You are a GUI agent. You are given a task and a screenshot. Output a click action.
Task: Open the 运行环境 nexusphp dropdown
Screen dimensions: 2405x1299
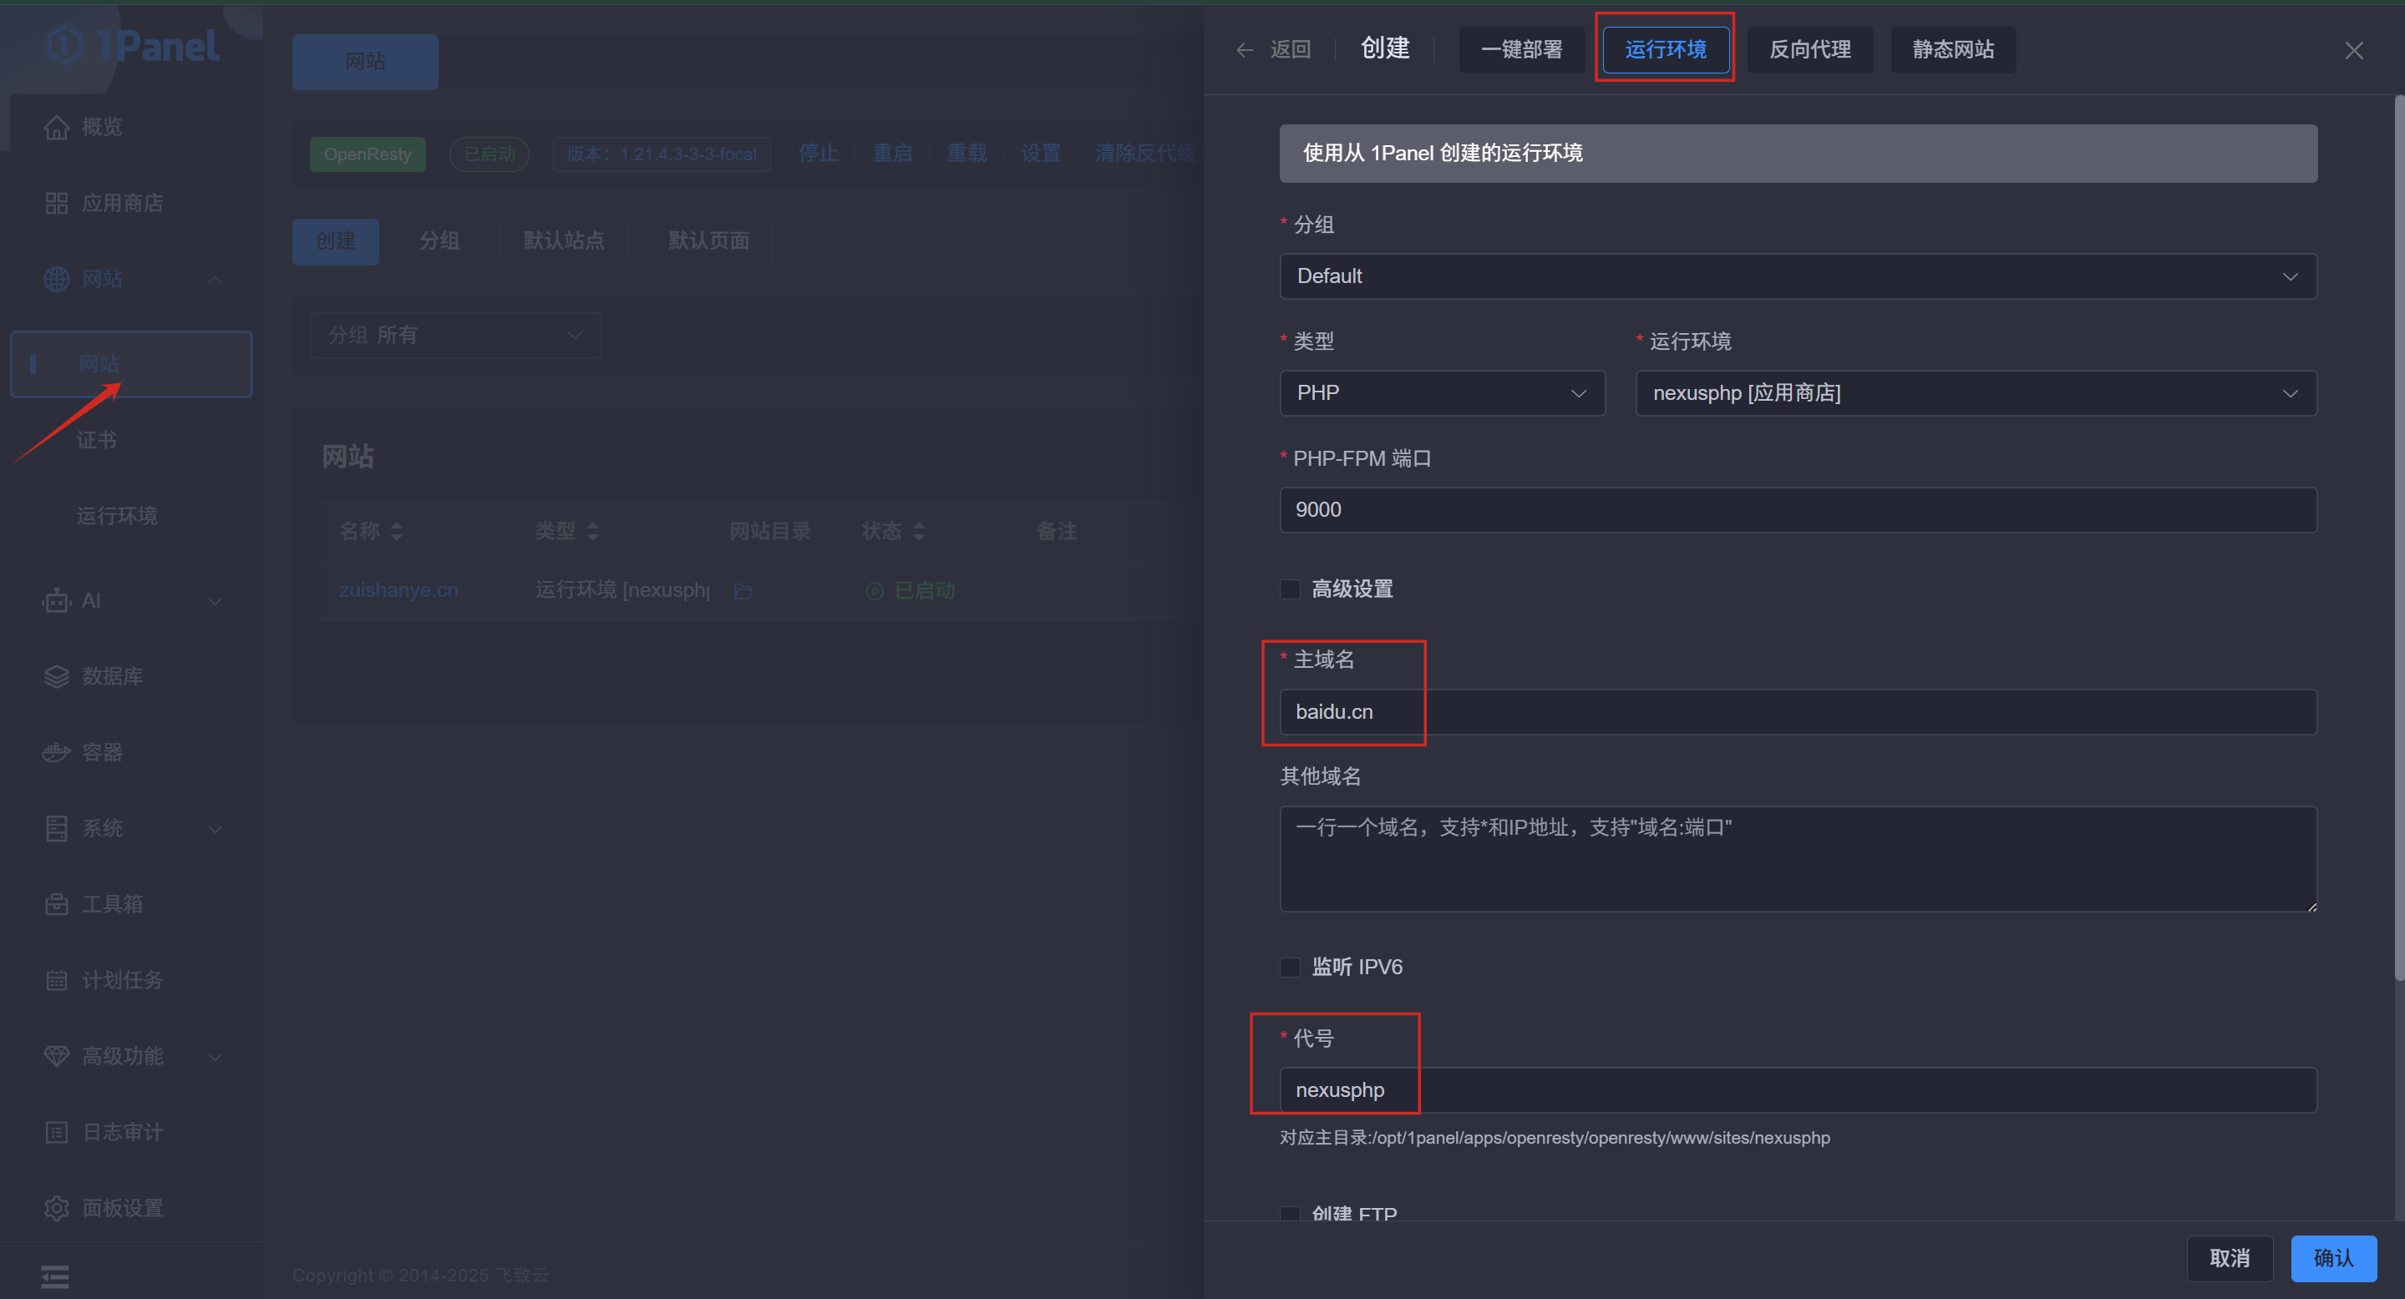pyautogui.click(x=1975, y=393)
